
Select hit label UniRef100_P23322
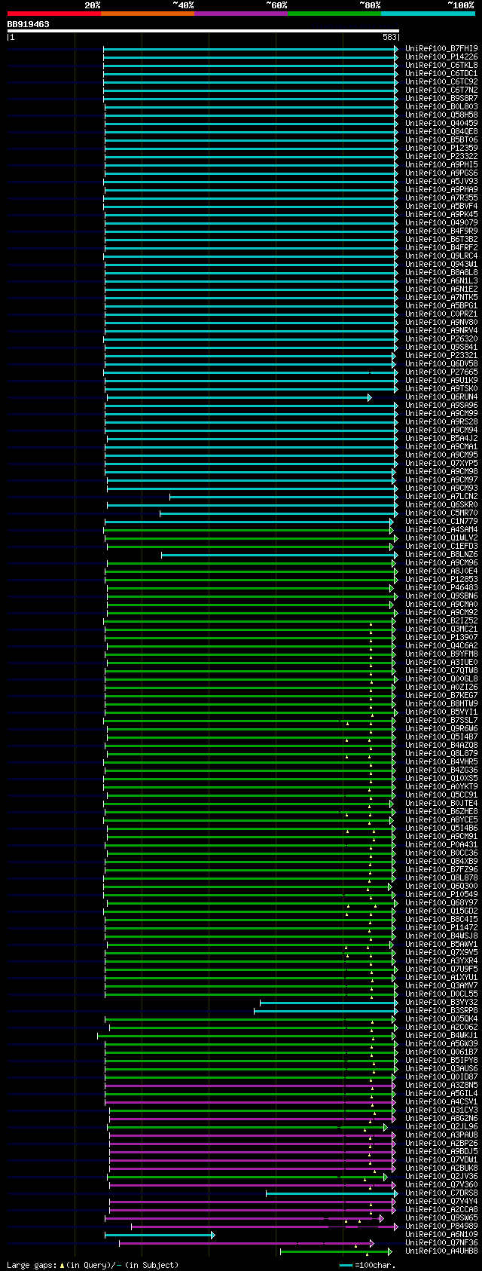click(x=441, y=156)
